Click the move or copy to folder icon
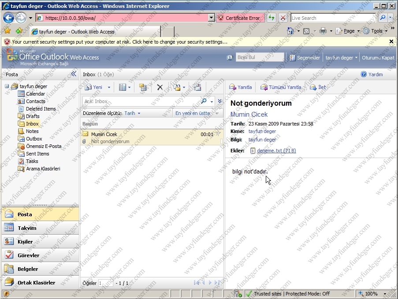Screen dimensions: 398x299 pyautogui.click(x=177, y=87)
